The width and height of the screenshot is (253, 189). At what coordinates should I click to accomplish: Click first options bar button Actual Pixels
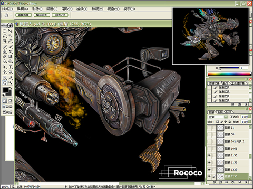coord(23,15)
